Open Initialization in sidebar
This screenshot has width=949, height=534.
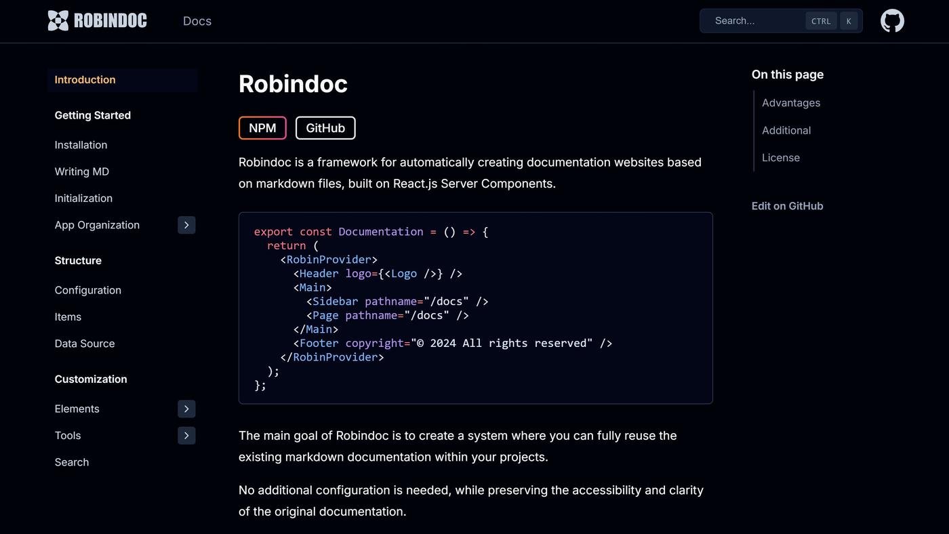83,198
